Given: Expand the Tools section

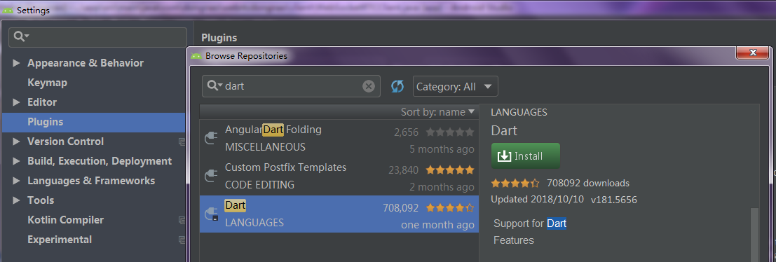Looking at the screenshot, I should pyautogui.click(x=16, y=200).
